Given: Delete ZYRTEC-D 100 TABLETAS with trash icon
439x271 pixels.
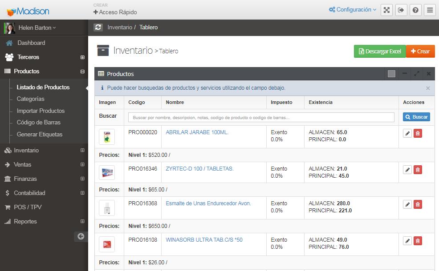Looking at the screenshot, I should 418,170.
